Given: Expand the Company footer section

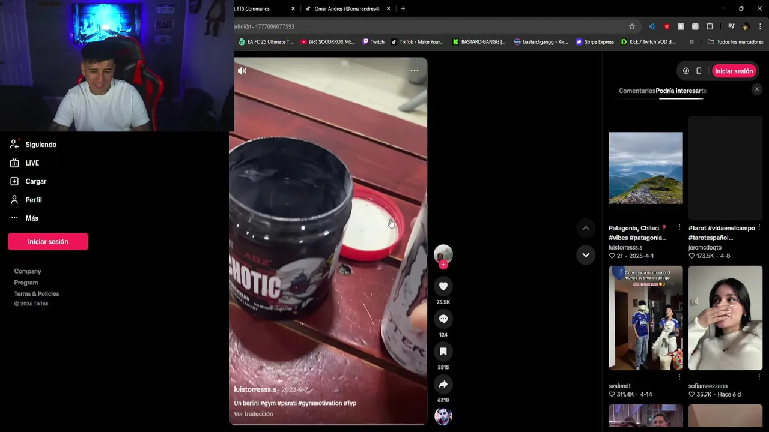Looking at the screenshot, I should point(28,271).
